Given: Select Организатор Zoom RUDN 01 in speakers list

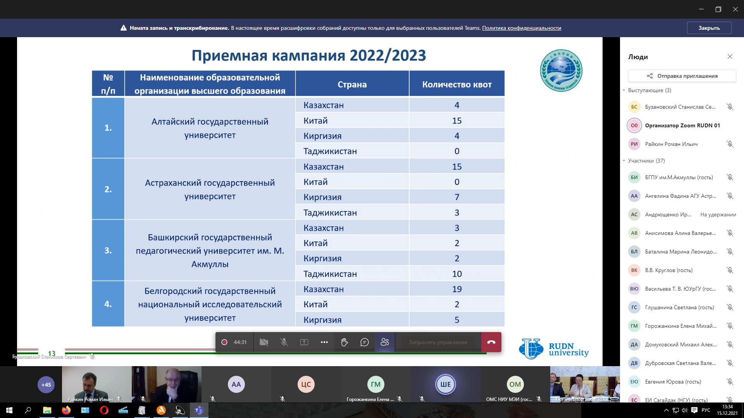Looking at the screenshot, I should [682, 125].
